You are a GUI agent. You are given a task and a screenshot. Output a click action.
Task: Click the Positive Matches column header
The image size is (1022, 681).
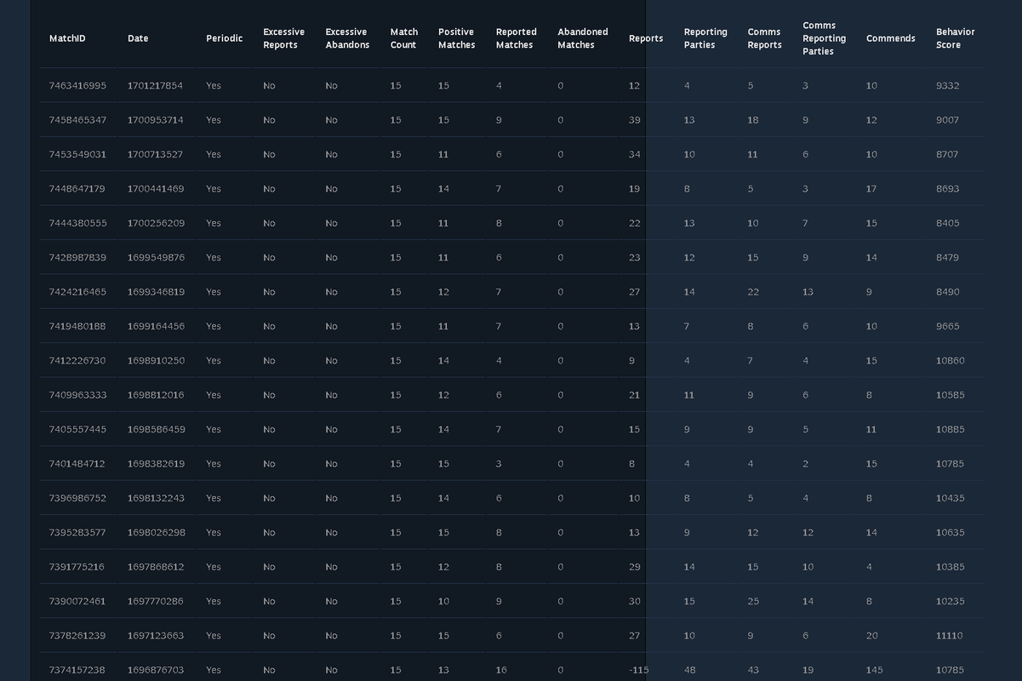tap(456, 38)
